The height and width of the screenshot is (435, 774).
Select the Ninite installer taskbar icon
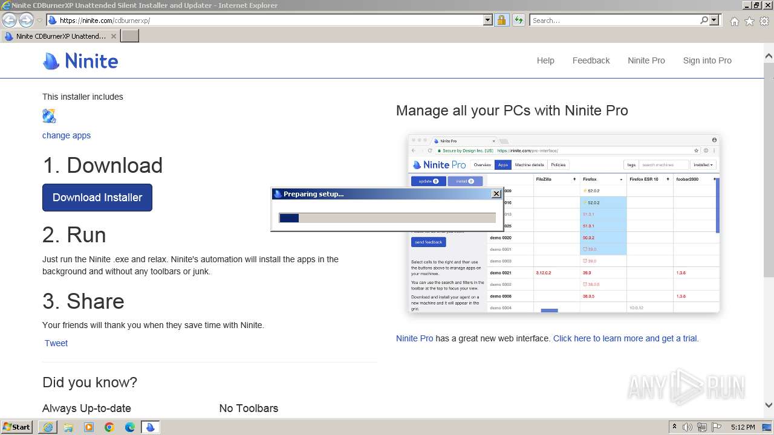151,427
